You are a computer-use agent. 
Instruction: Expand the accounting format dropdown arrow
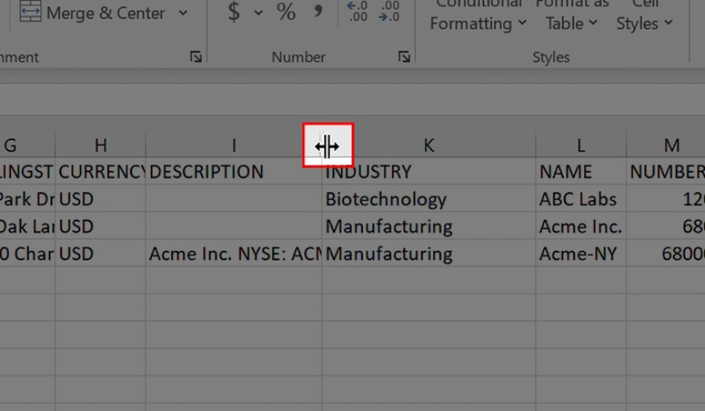point(258,12)
